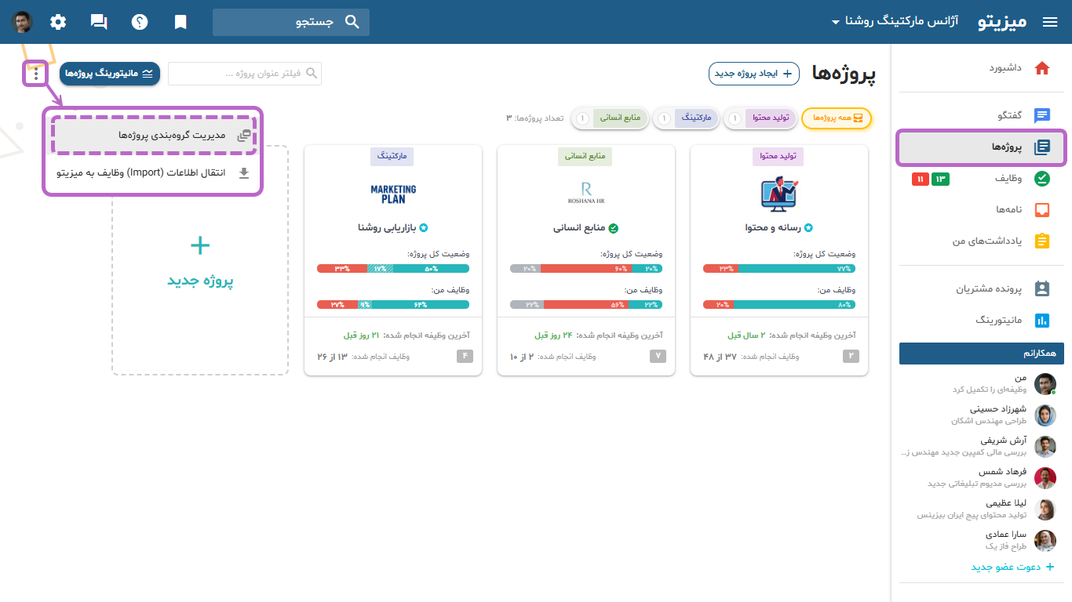Click the ۲۱ روز قبل last-task text
1072x602 pixels.
pyautogui.click(x=362, y=335)
